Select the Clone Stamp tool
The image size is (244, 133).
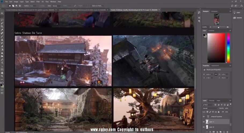point(2,40)
